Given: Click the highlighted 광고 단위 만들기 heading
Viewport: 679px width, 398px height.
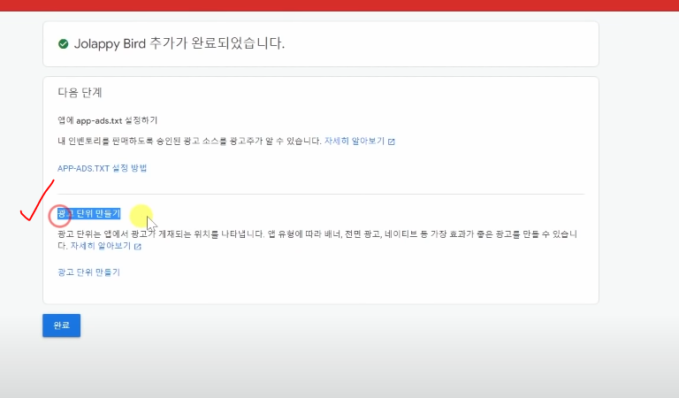Looking at the screenshot, I should (88, 213).
